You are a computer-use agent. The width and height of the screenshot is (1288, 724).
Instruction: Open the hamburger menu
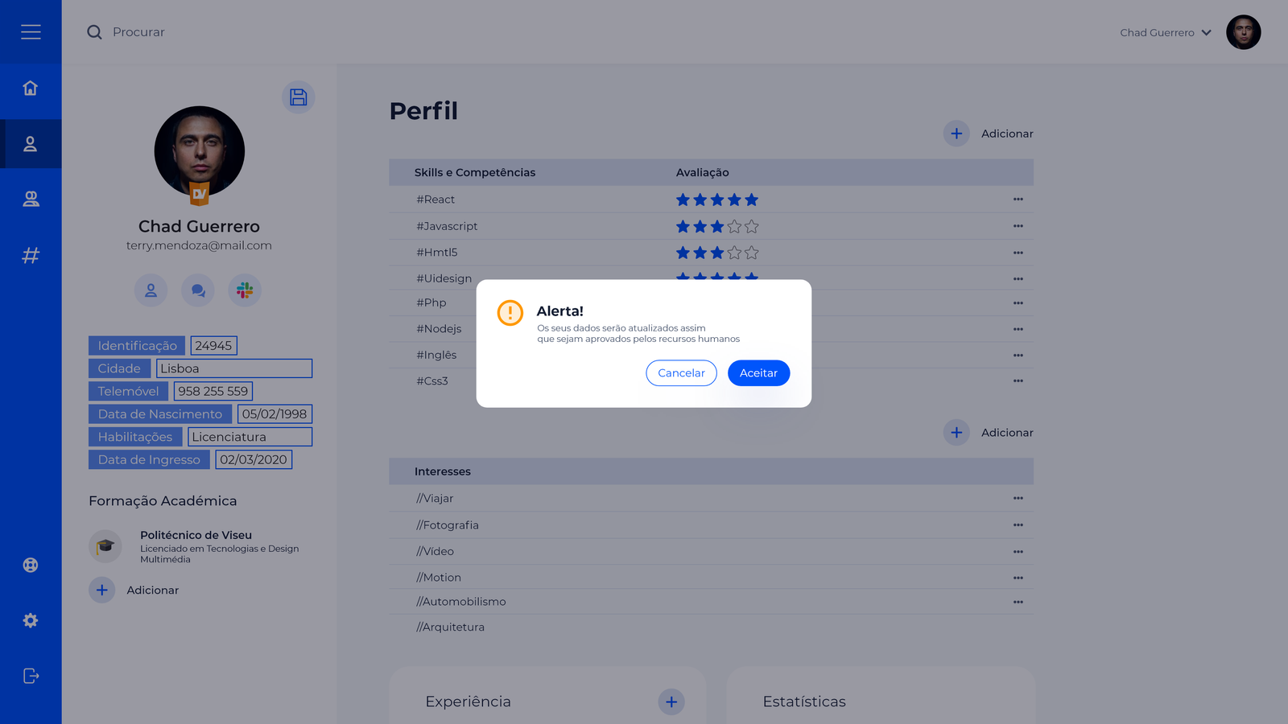(31, 32)
